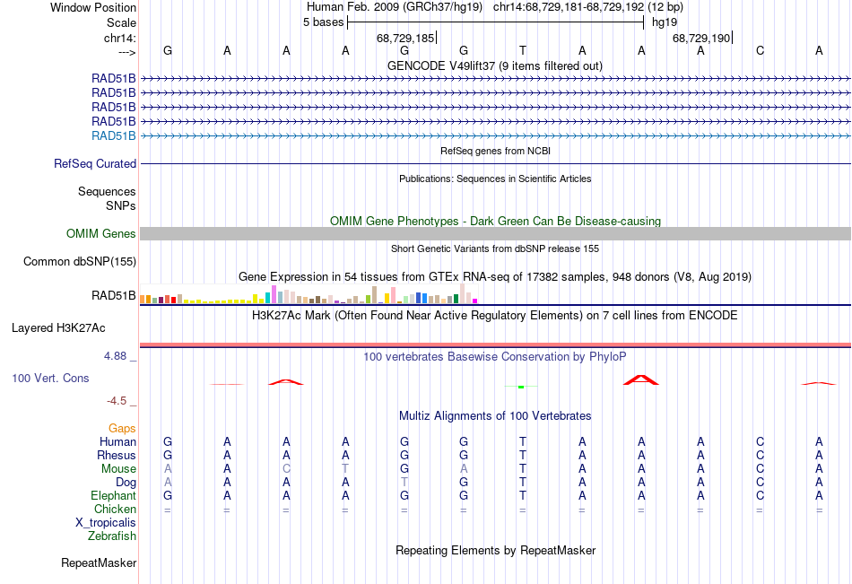Click the green PhyloP bar under the T base
Screen dimensions: 852x584
click(x=521, y=387)
